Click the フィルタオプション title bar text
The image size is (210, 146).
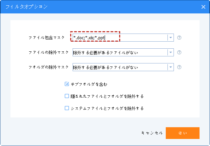pyautogui.click(x=22, y=7)
